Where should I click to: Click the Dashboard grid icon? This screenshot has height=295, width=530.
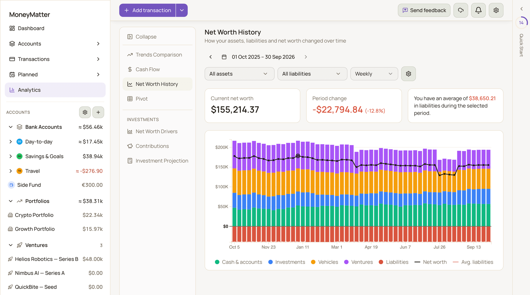pos(12,28)
